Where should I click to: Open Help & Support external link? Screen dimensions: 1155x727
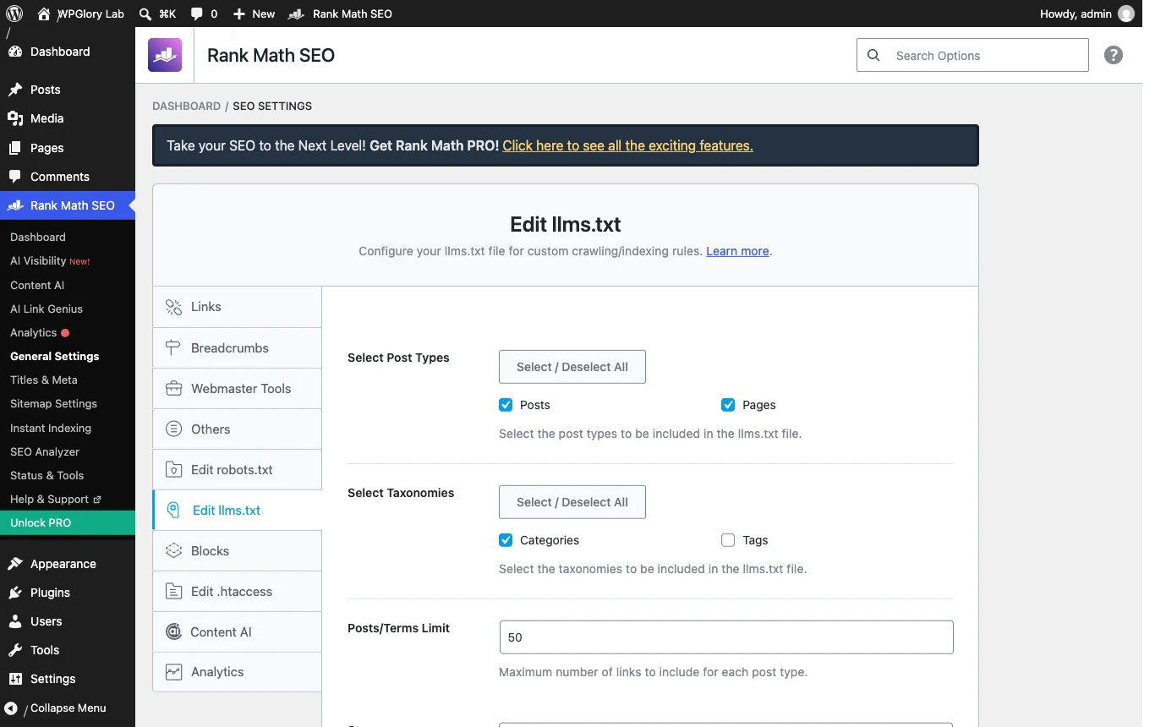[56, 499]
